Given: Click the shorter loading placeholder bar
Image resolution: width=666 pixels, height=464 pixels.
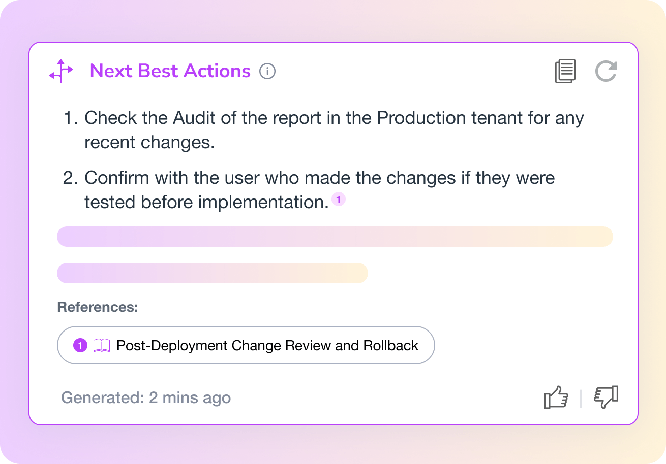Looking at the screenshot, I should pos(213,273).
